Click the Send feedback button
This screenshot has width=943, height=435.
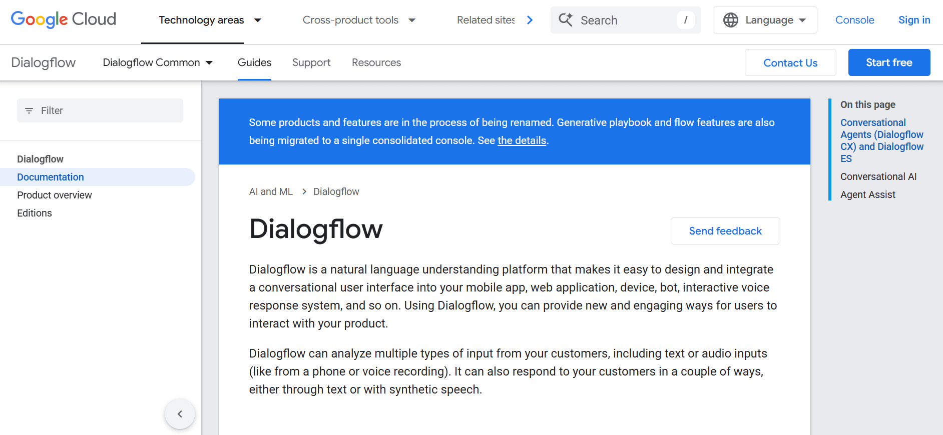click(725, 231)
